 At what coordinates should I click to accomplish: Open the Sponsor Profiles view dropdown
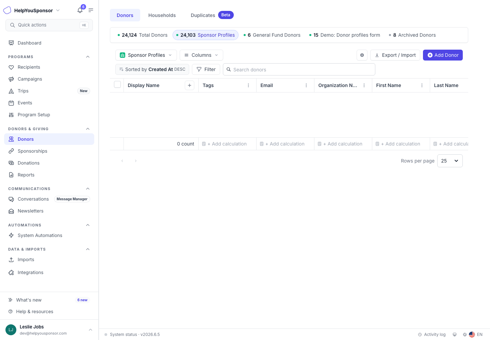click(146, 55)
